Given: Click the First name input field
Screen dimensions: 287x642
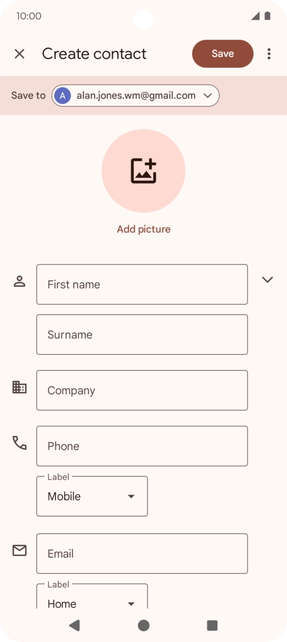Looking at the screenshot, I should pyautogui.click(x=142, y=284).
